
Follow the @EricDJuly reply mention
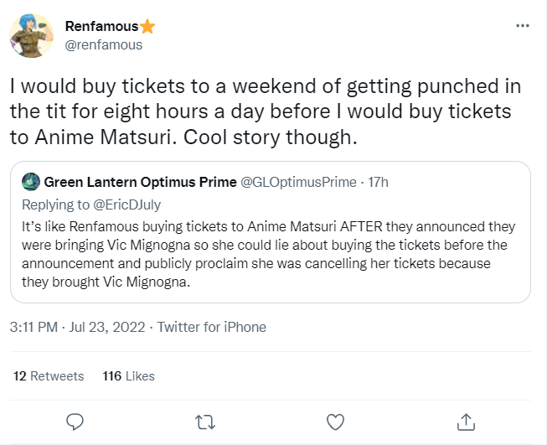pyautogui.click(x=127, y=204)
